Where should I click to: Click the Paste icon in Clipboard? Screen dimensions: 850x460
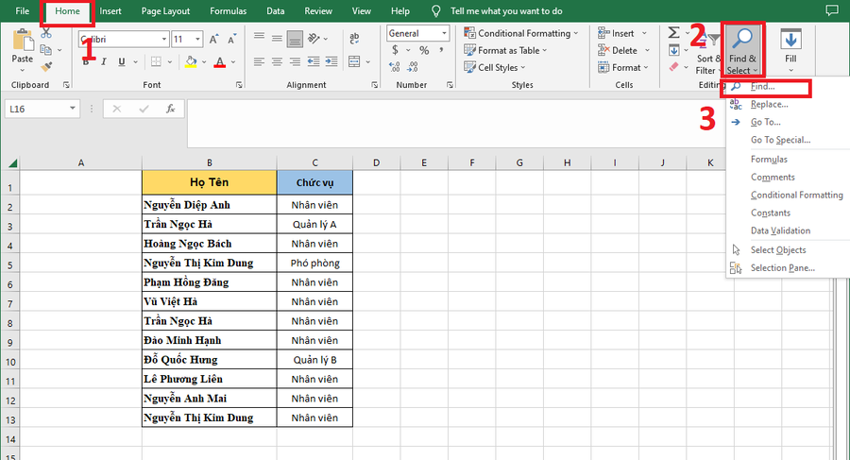[23, 42]
